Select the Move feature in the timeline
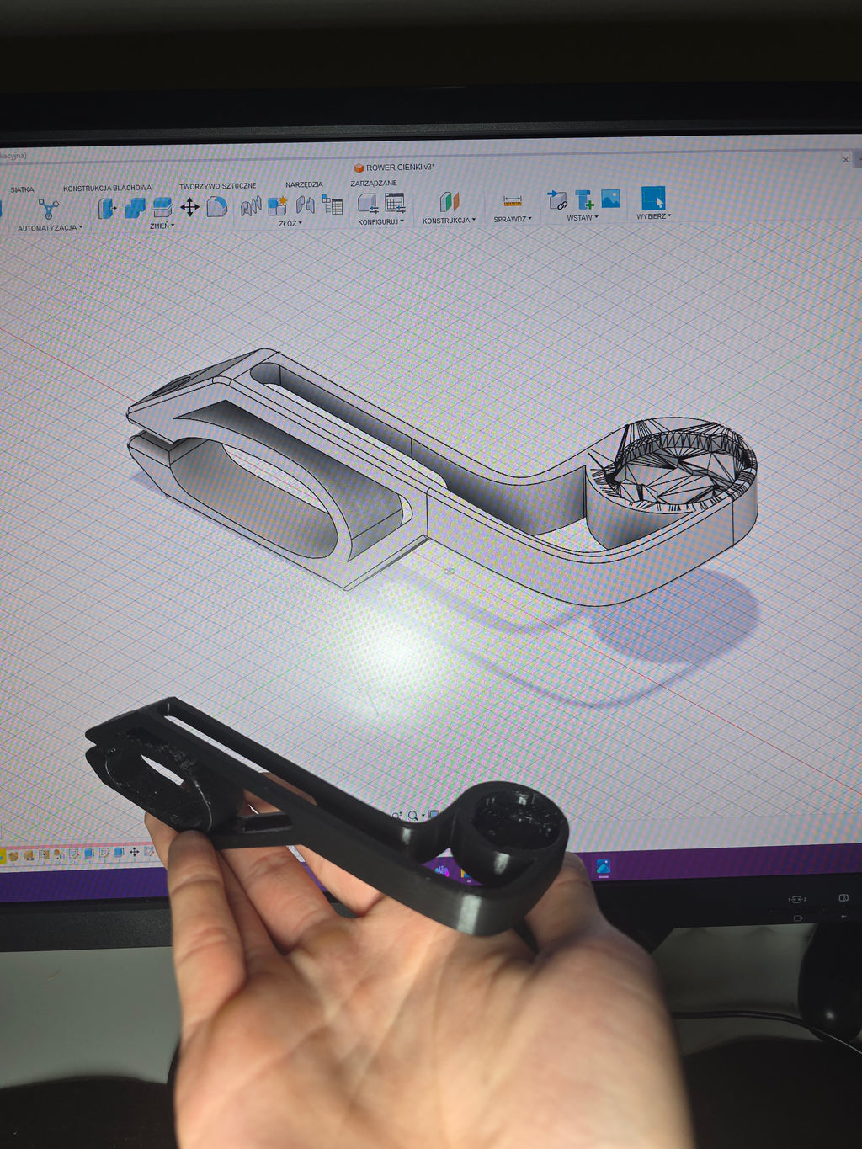The image size is (862, 1149). click(134, 853)
